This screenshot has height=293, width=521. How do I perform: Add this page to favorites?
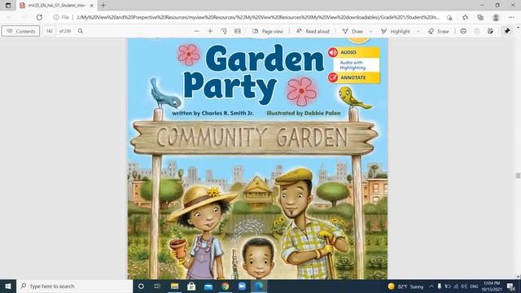pos(449,17)
